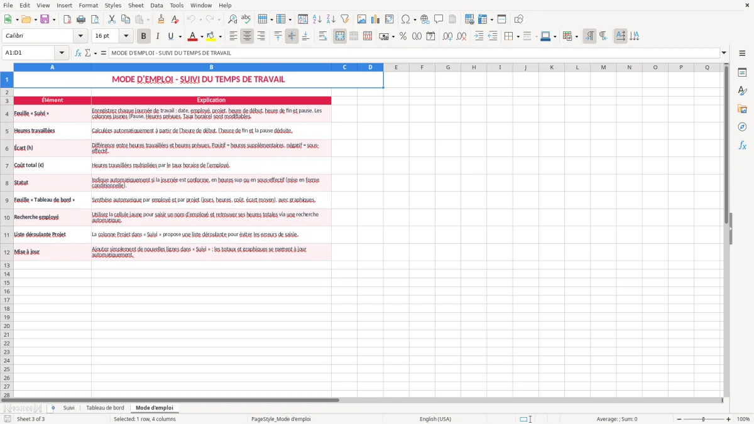The image size is (754, 424).
Task: Open the Data menu
Action: (x=156, y=5)
